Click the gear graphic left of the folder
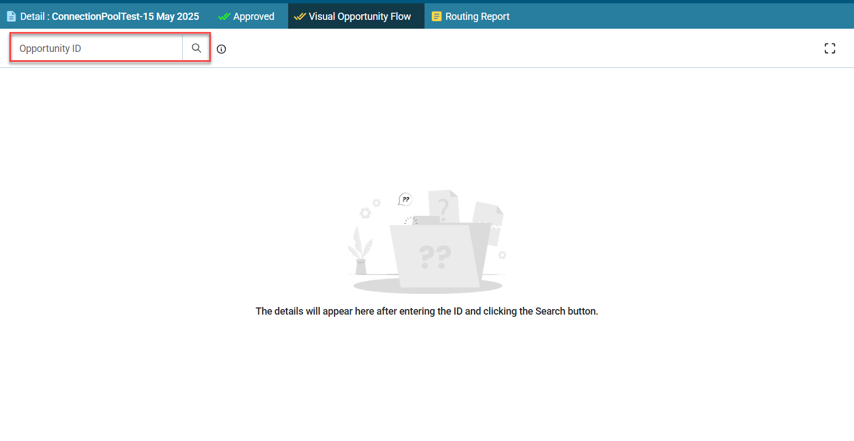854x441 pixels. coord(365,212)
